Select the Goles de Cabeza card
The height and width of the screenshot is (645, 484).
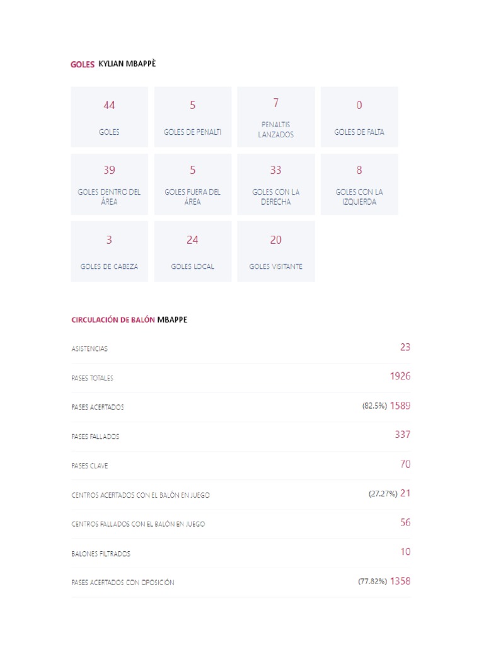click(x=109, y=251)
